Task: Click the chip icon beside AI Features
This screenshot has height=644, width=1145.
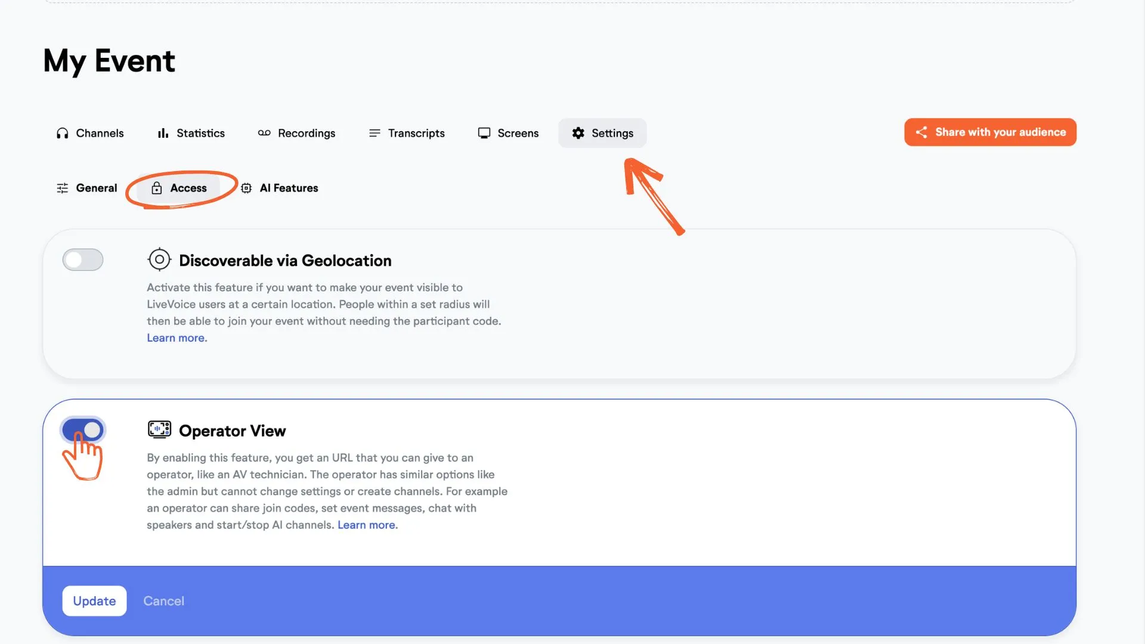Action: [246, 188]
